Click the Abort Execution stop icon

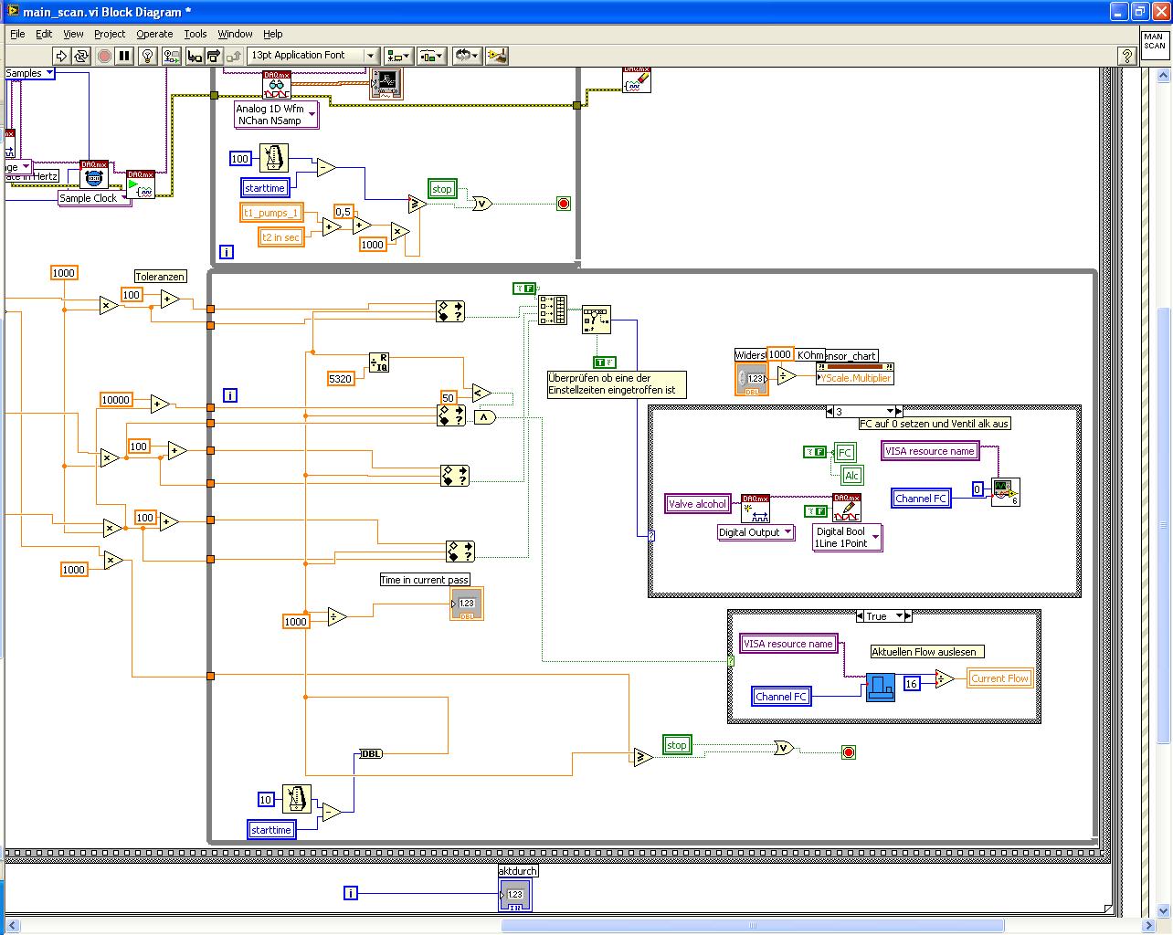pyautogui.click(x=104, y=56)
